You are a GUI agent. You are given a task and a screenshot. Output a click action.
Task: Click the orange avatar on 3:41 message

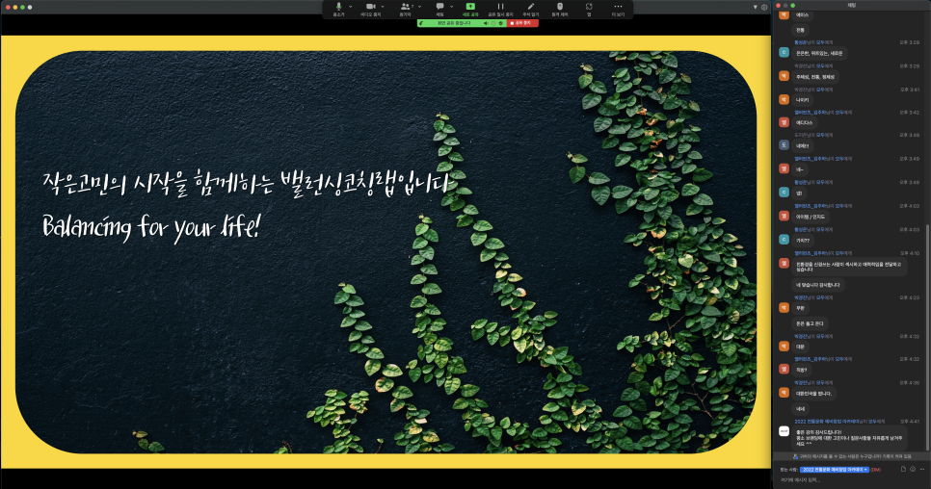(x=784, y=99)
